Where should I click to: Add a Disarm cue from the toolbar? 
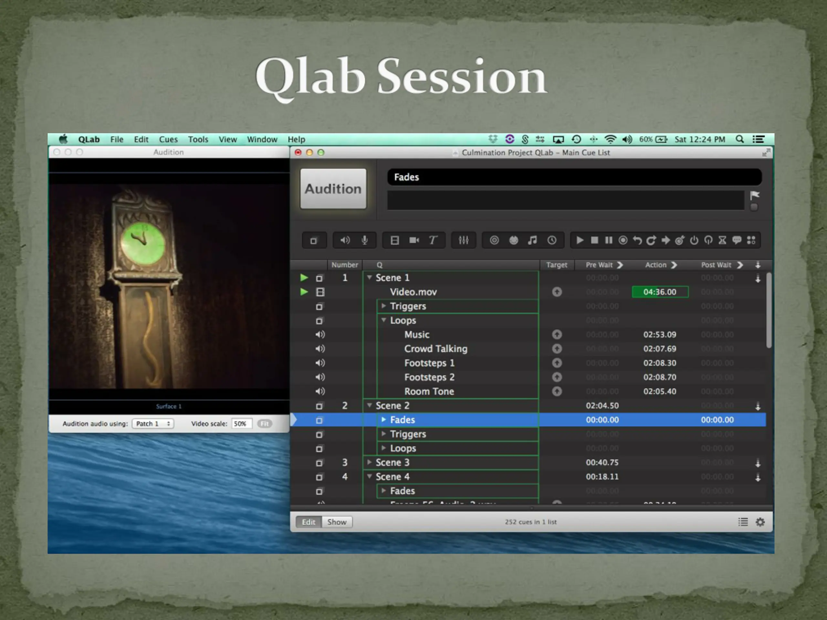[708, 240]
